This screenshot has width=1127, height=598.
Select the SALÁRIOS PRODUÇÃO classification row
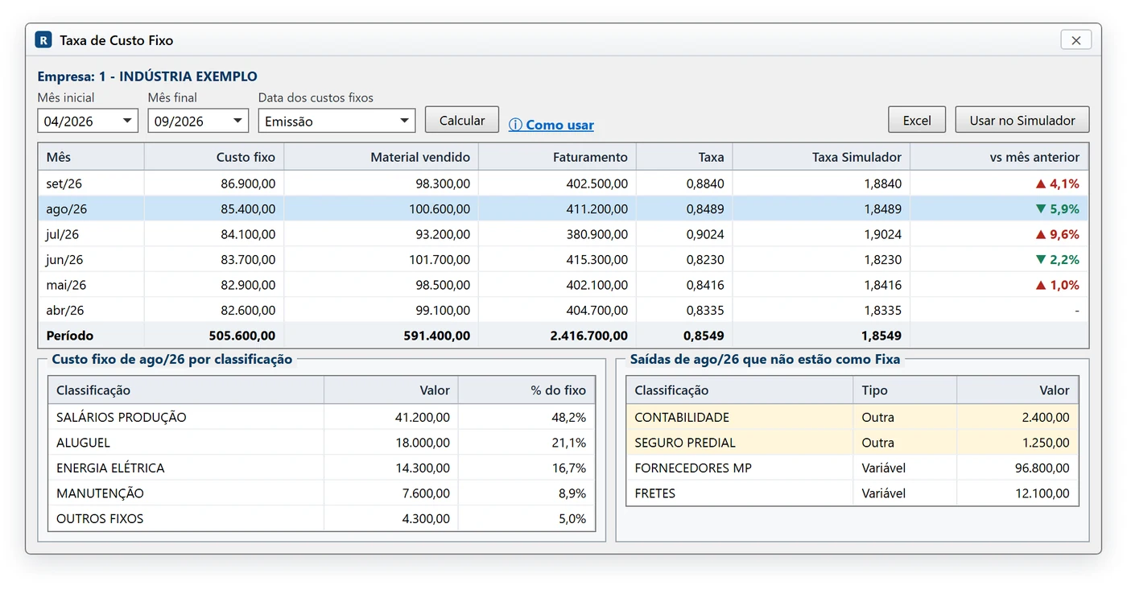(x=321, y=417)
